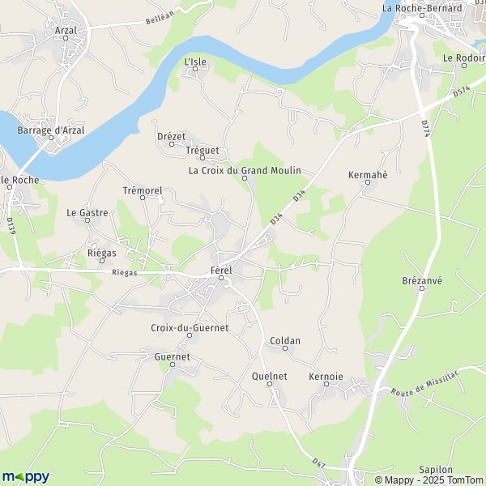Select the Coldan hamlet marker
Viewport: 486px width, 486px height.
coord(285,348)
